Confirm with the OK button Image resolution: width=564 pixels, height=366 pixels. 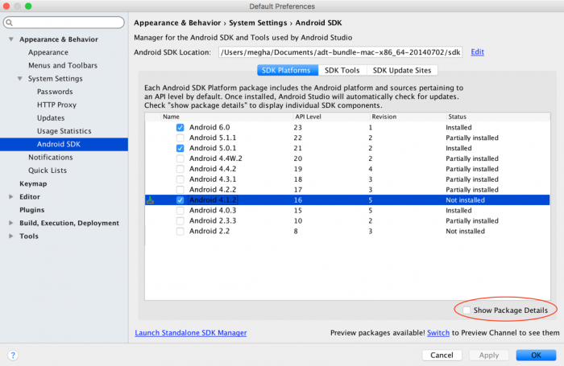coord(536,356)
